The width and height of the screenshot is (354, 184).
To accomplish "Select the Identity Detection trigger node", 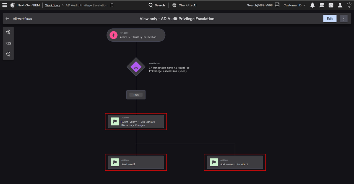I will pyautogui.click(x=136, y=35).
